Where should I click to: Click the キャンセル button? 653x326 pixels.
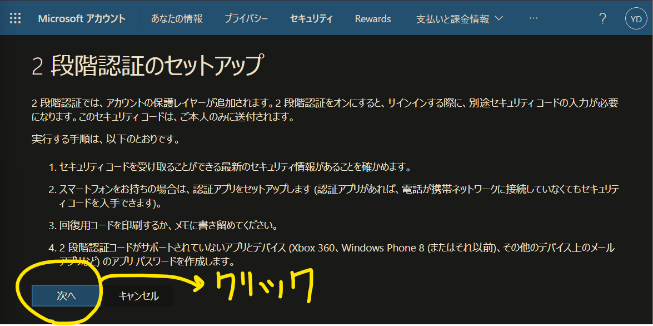138,295
